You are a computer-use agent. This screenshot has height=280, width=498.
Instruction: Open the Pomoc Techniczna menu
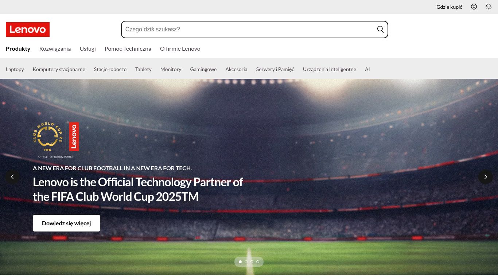click(x=128, y=48)
